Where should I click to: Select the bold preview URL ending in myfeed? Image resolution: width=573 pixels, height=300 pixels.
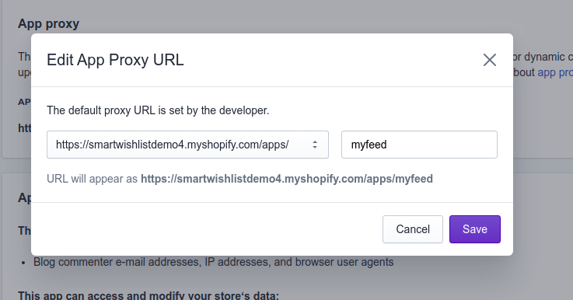click(x=287, y=179)
